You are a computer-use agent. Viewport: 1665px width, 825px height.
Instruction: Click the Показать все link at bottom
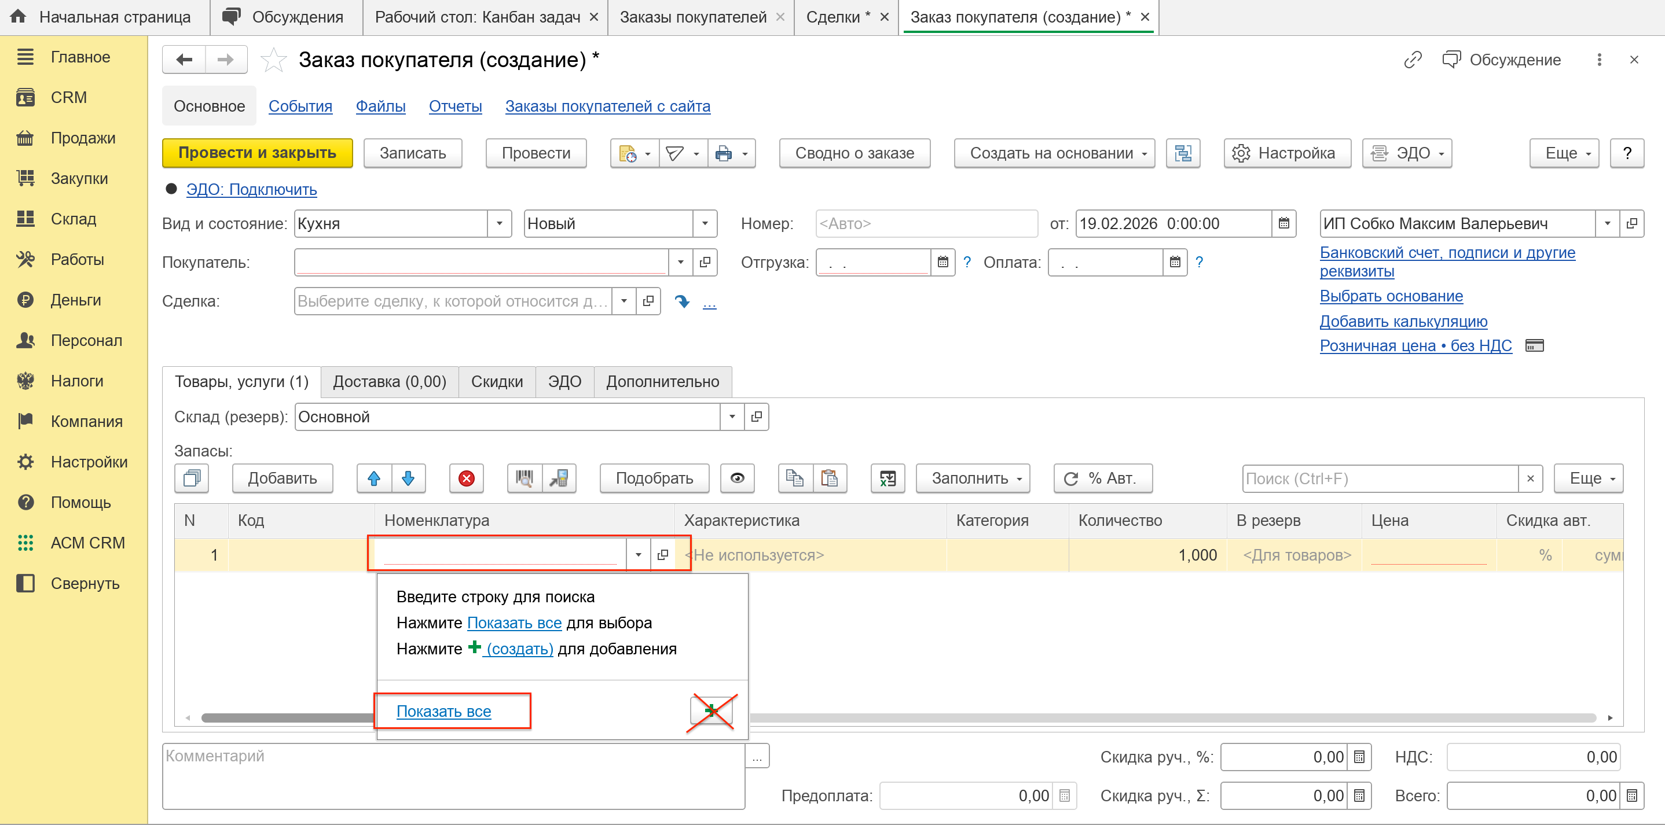(x=443, y=711)
